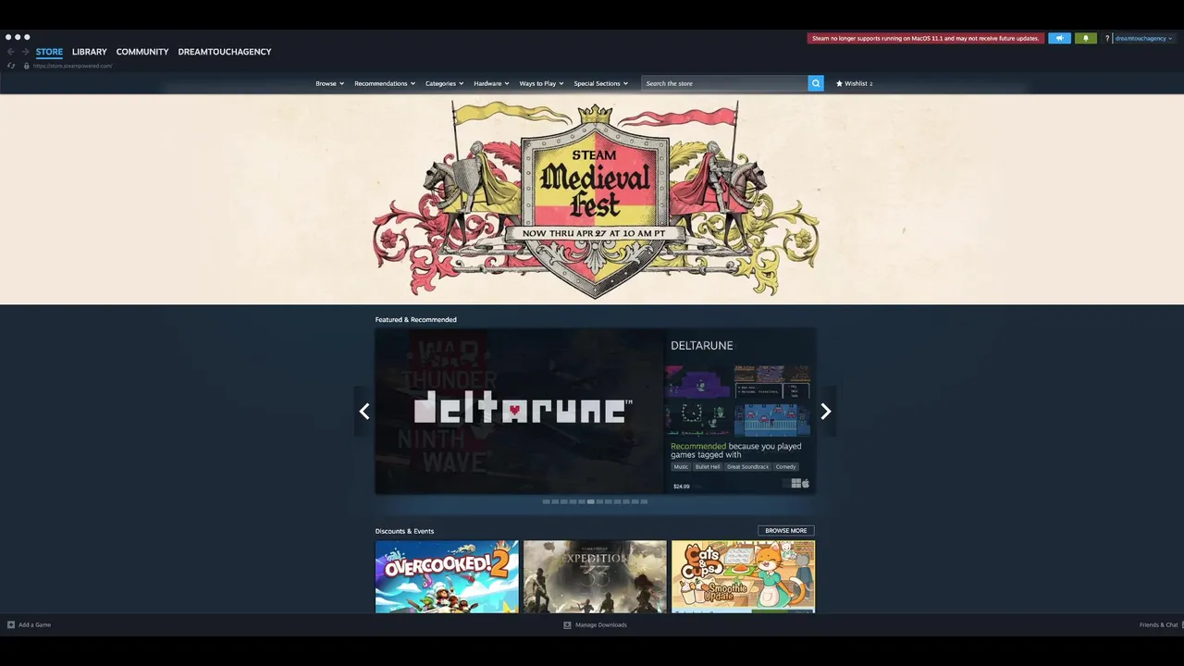
Task: Click the MacOS 11.1 unsupported warning banner
Action: point(926,39)
